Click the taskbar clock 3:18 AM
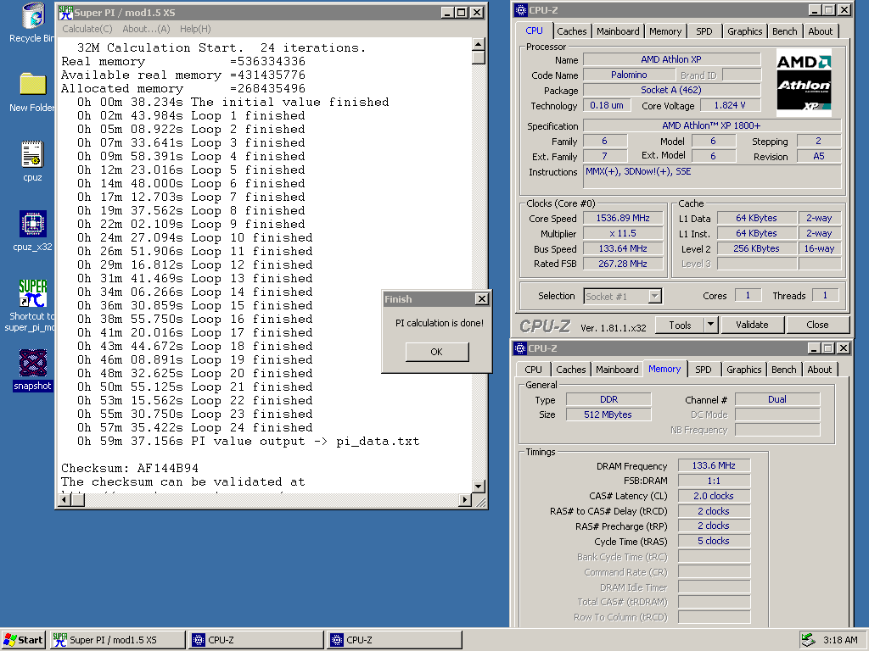This screenshot has width=869, height=651. click(x=840, y=640)
